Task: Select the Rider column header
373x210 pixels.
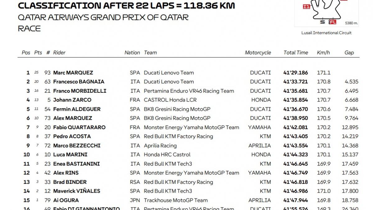Action: 59,53
